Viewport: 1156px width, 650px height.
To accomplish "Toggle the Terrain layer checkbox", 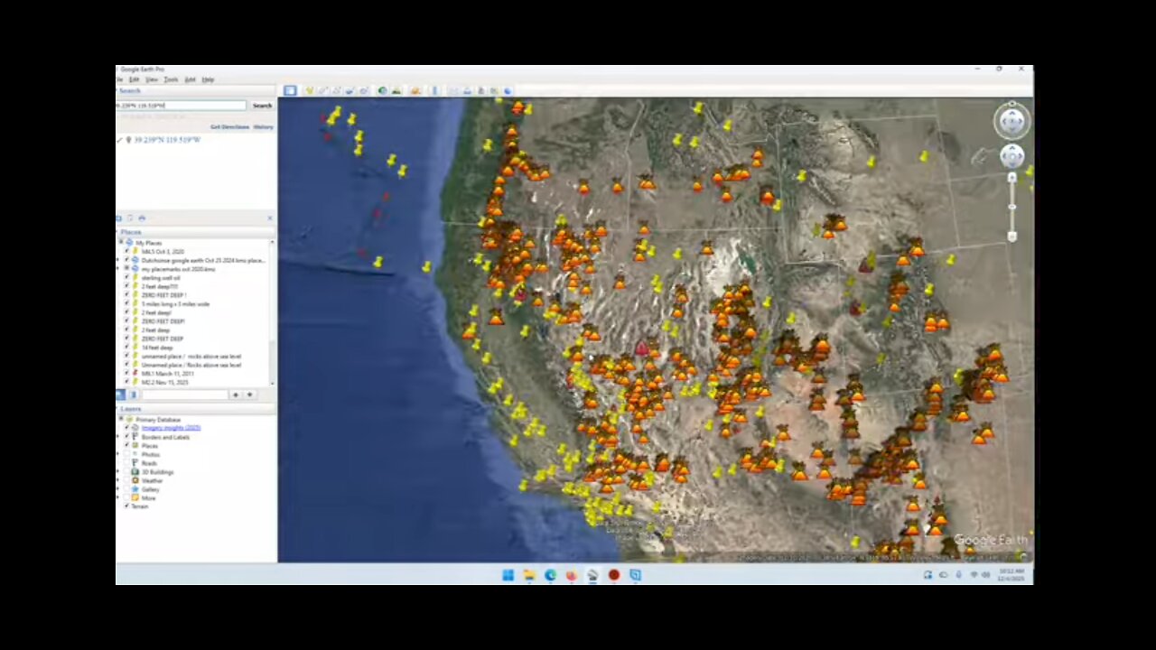I will (126, 506).
